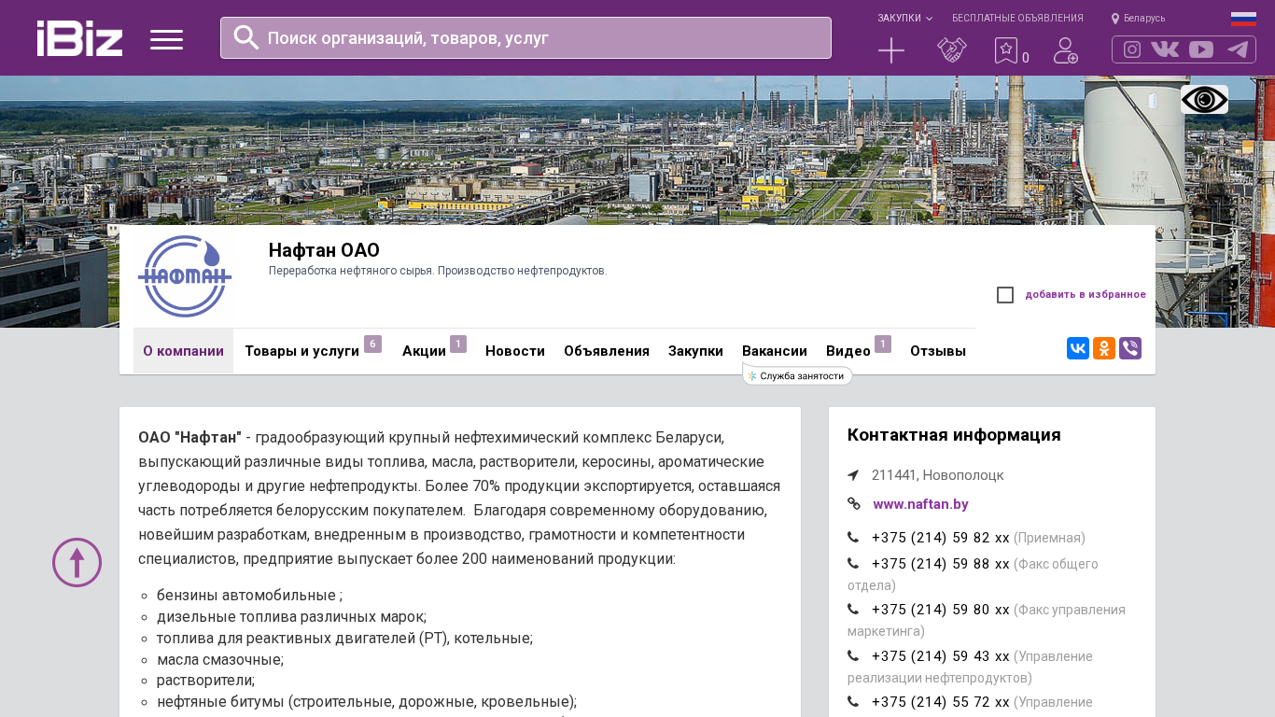Switch to the 'Отзывы' tab
1275x717 pixels.
937,351
